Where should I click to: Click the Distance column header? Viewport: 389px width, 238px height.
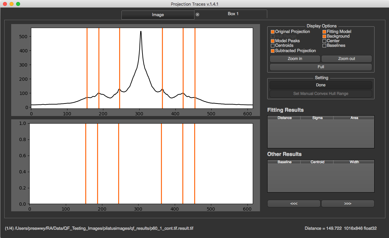click(x=285, y=118)
